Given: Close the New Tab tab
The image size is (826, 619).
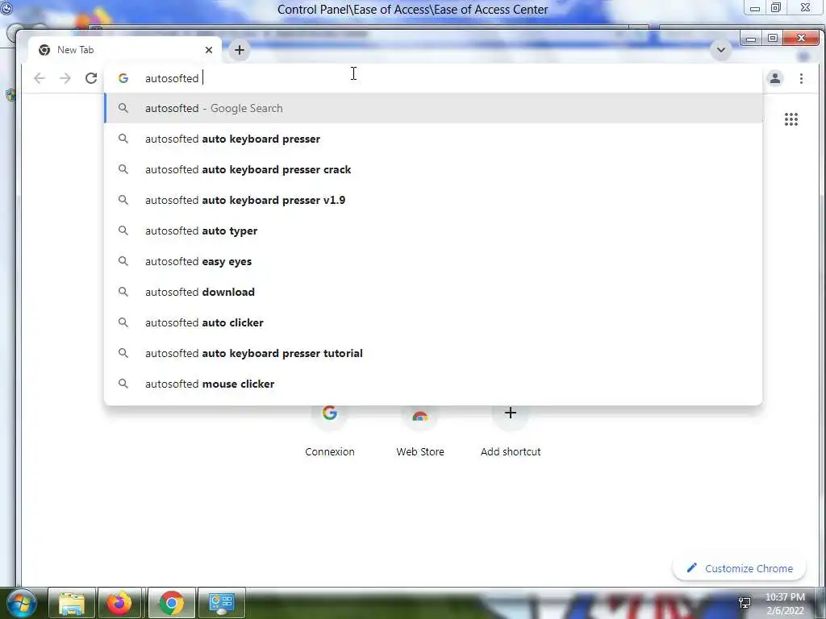Looking at the screenshot, I should pyautogui.click(x=209, y=50).
